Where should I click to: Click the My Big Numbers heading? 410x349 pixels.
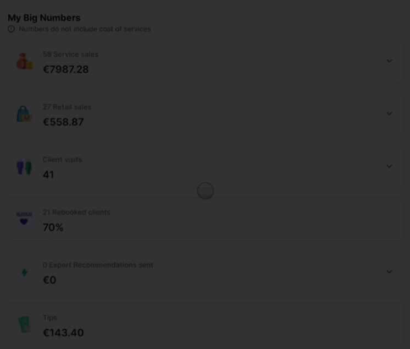(x=44, y=18)
